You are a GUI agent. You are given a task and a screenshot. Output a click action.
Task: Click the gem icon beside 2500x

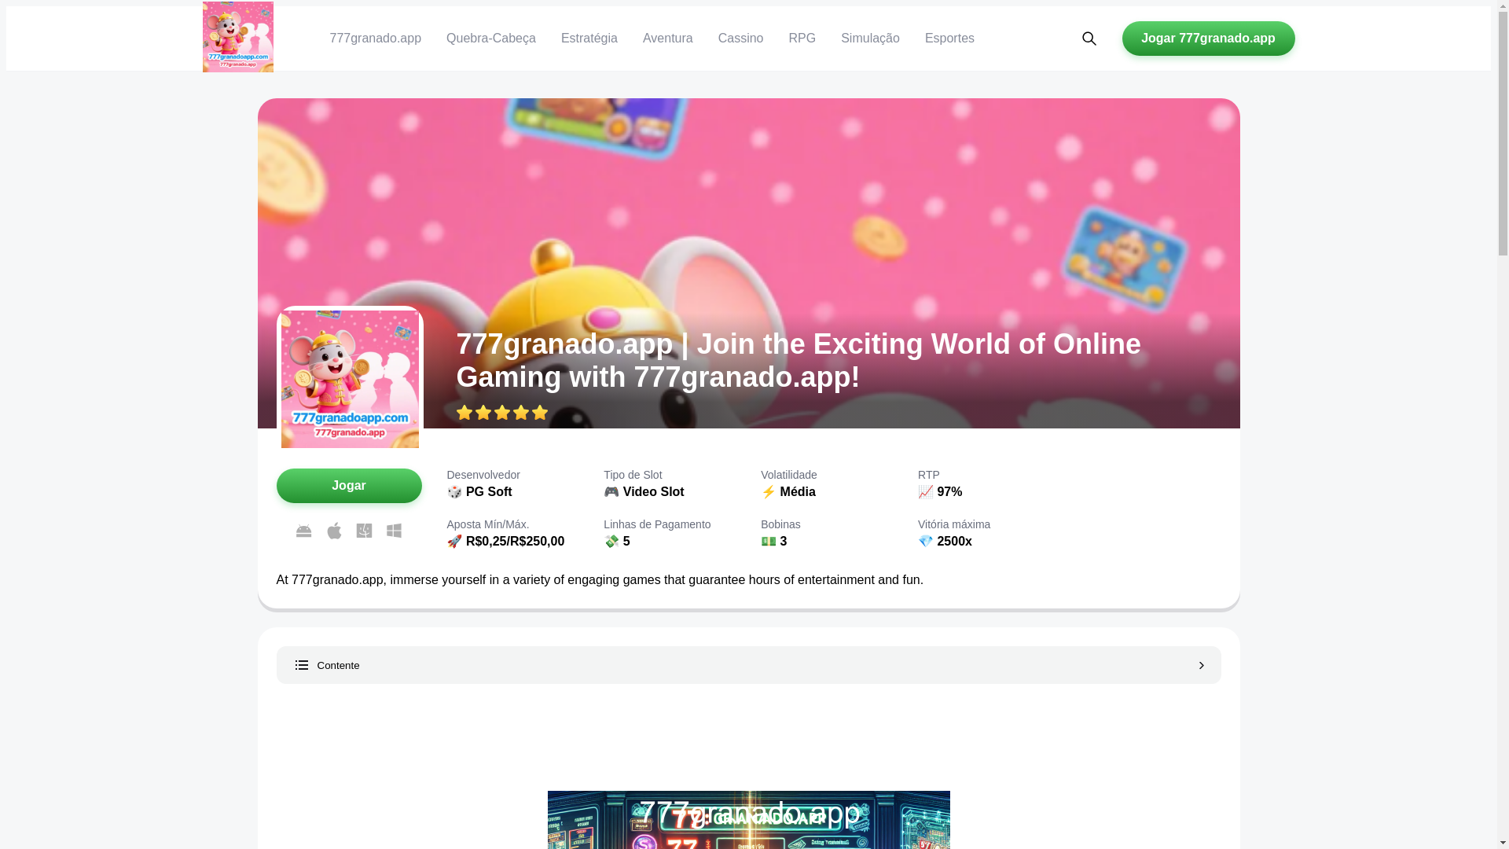(x=926, y=542)
